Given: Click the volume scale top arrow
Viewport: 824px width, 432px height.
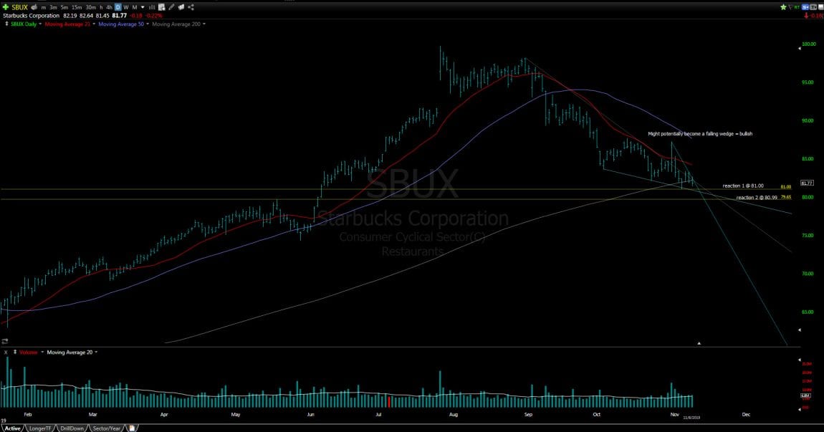Looking at the screenshot, I should (800, 360).
